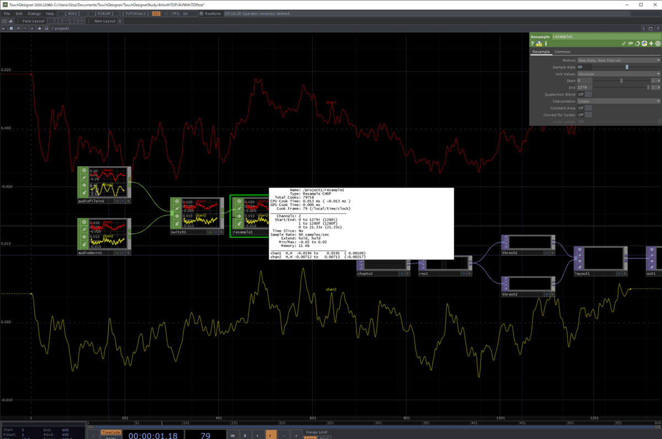Click the bookmark star icon in path bar

39,28
